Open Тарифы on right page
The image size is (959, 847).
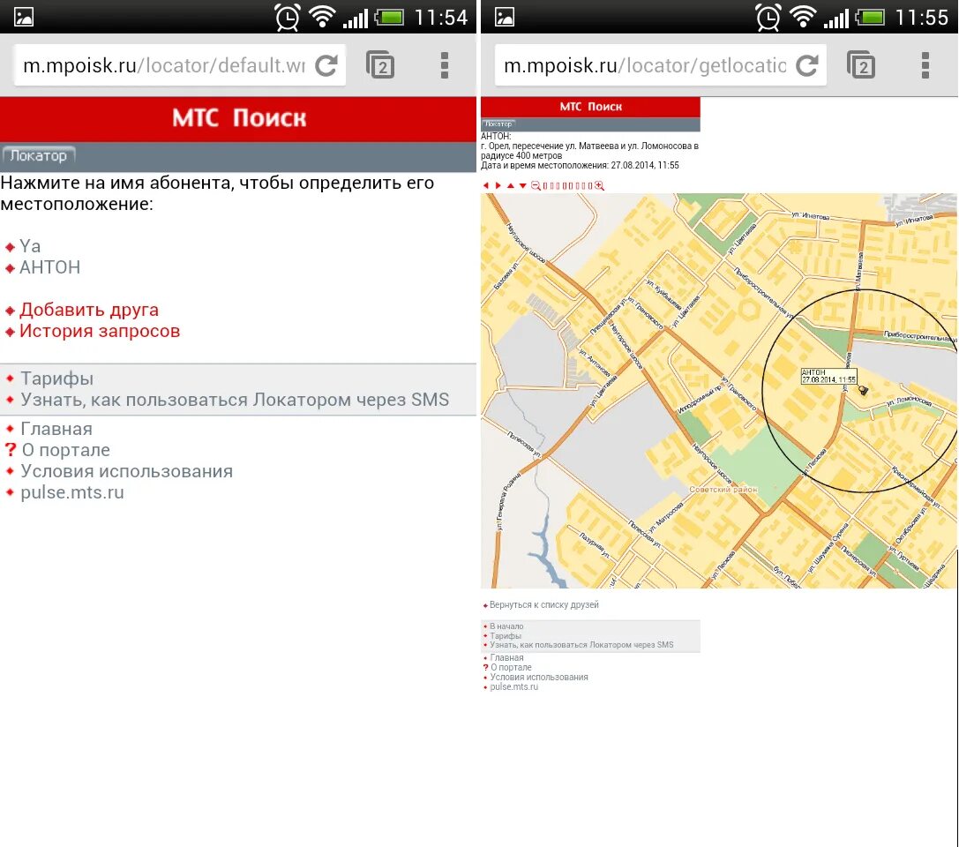click(506, 635)
